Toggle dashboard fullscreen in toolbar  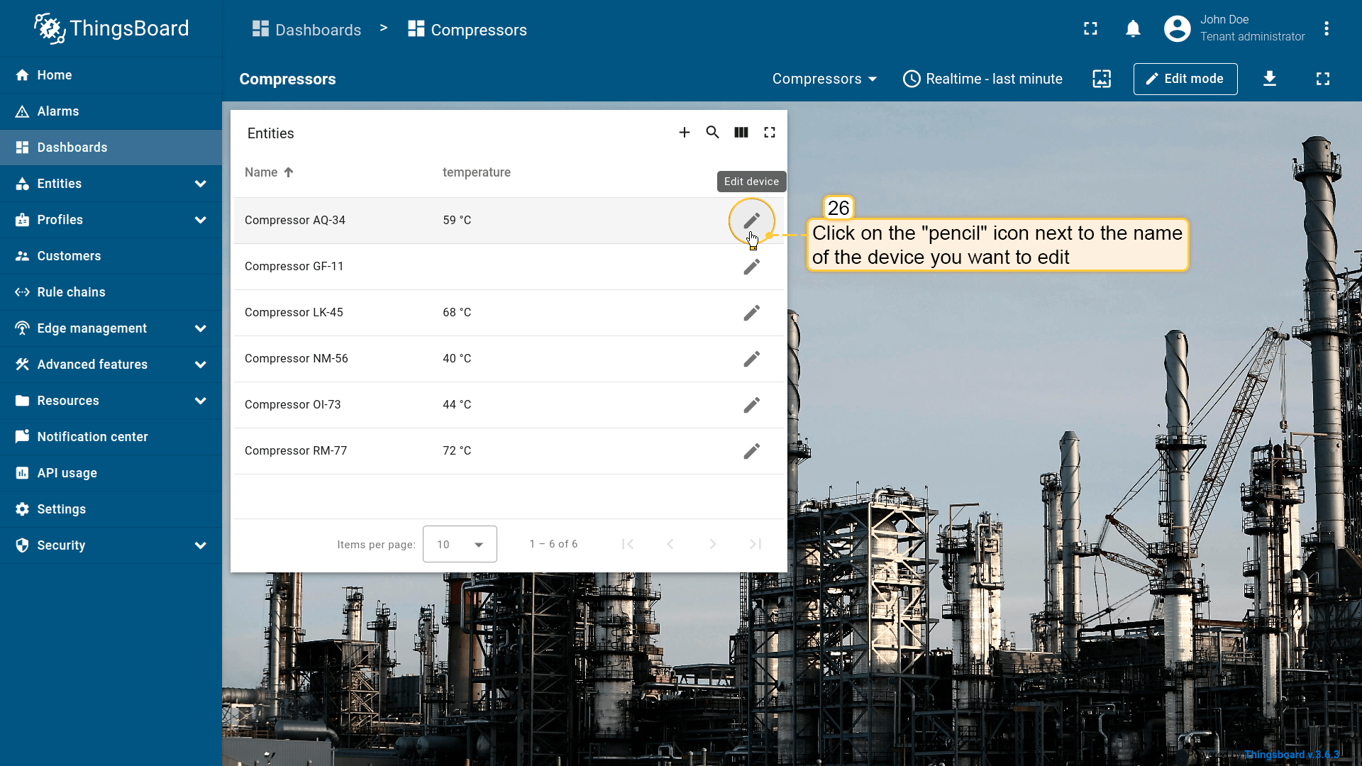[x=1322, y=79]
